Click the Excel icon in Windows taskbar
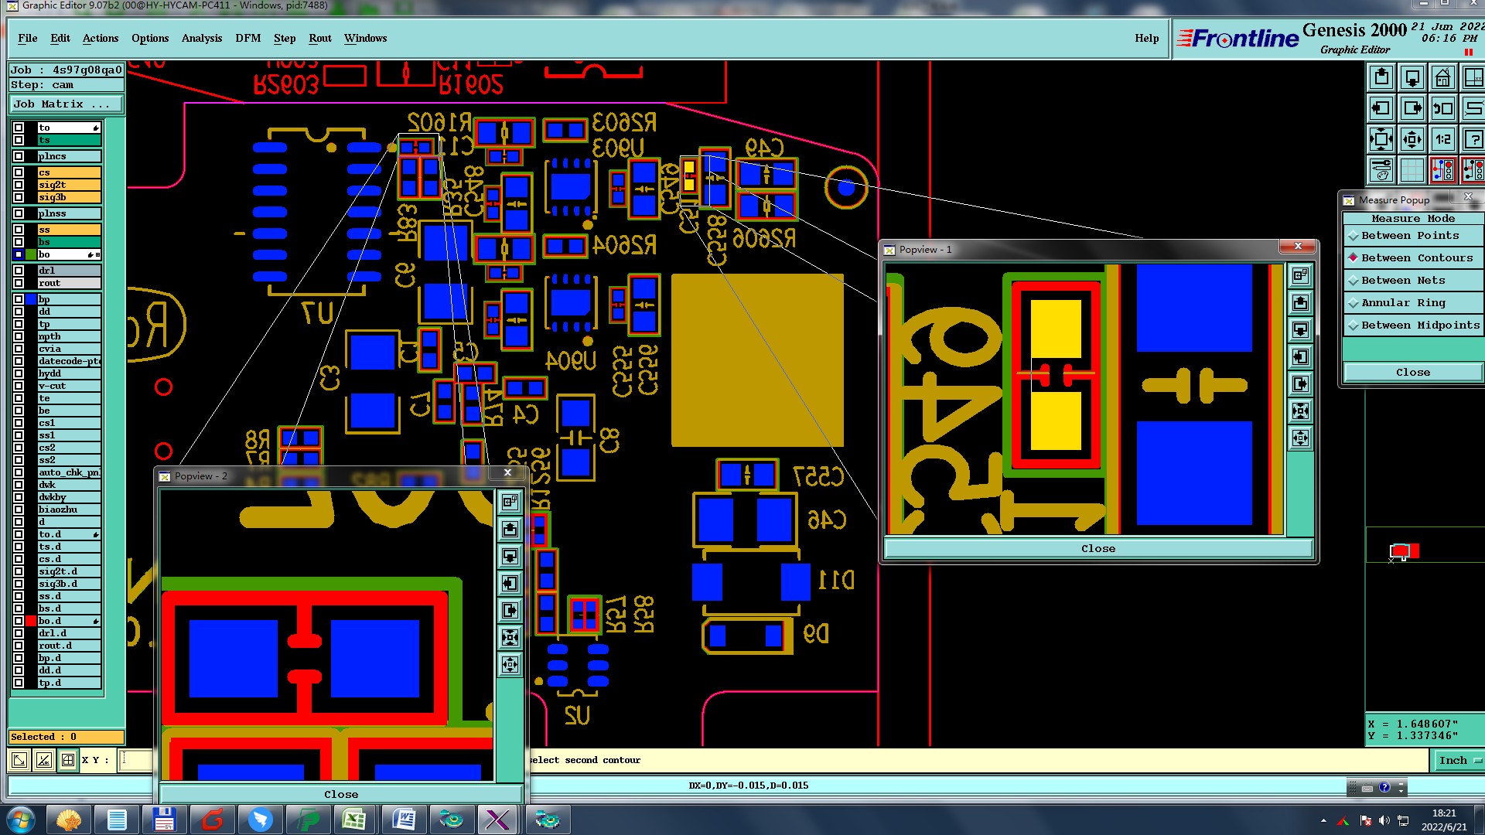Image resolution: width=1485 pixels, height=835 pixels. click(x=355, y=819)
